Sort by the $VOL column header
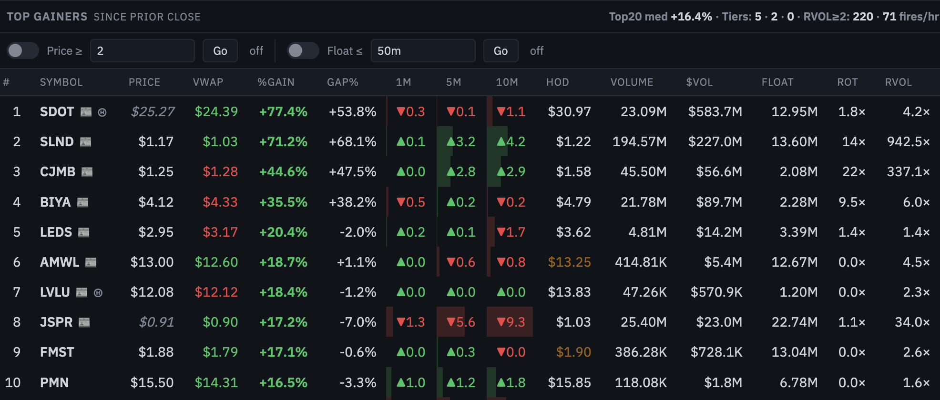 coord(699,82)
